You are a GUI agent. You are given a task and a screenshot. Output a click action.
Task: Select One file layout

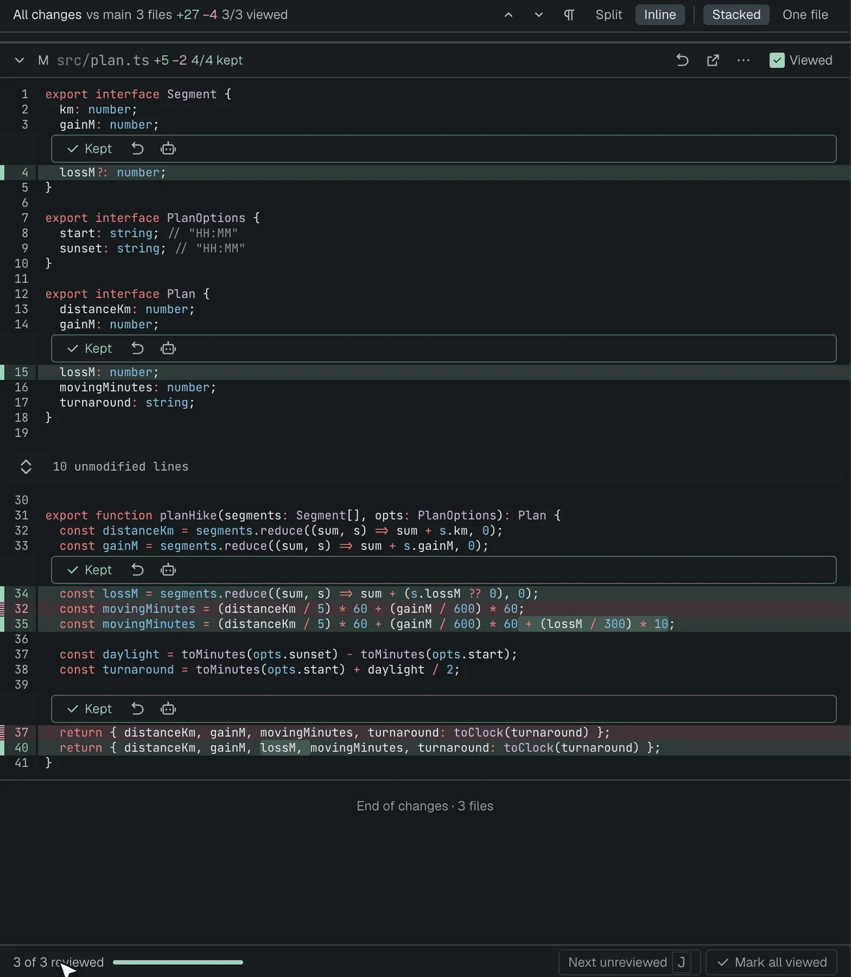pyautogui.click(x=805, y=15)
